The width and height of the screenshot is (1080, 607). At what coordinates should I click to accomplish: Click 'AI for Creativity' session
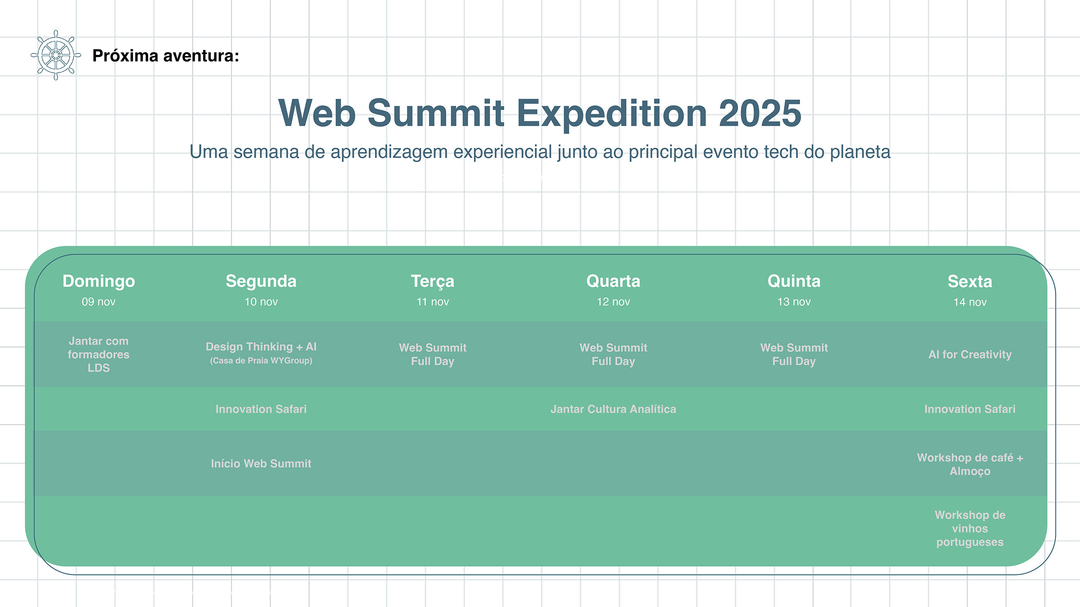pos(970,354)
